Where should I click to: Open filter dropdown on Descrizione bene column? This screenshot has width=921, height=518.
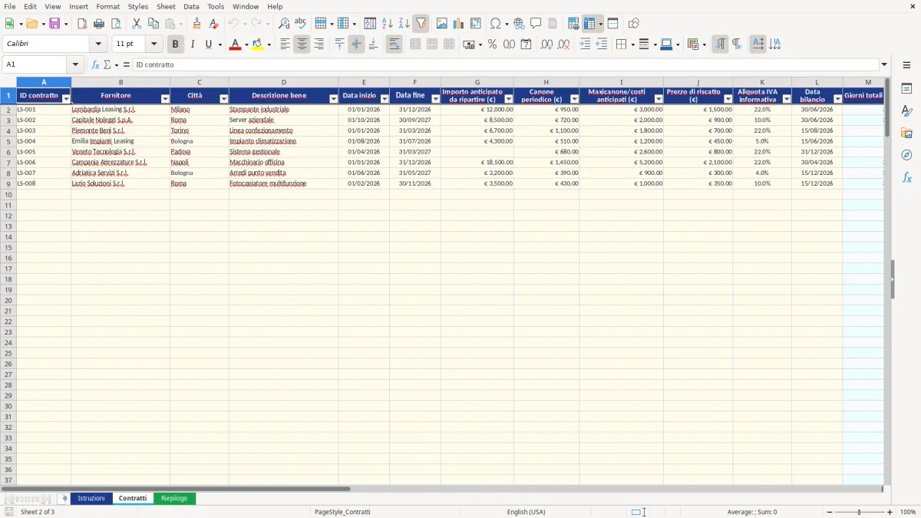(x=334, y=99)
